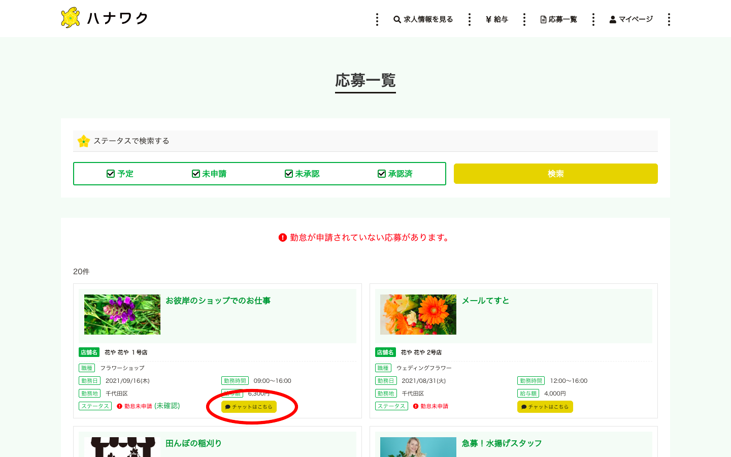Screen dimensions: 731x457
Task: Go to マイページ from the navigation
Action: pos(631,19)
